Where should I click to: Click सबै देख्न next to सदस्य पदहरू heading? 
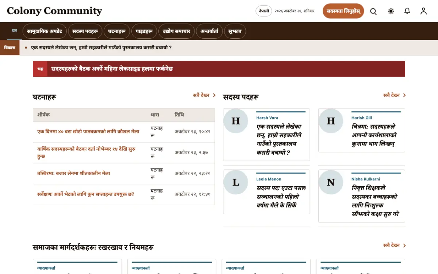coord(395,95)
